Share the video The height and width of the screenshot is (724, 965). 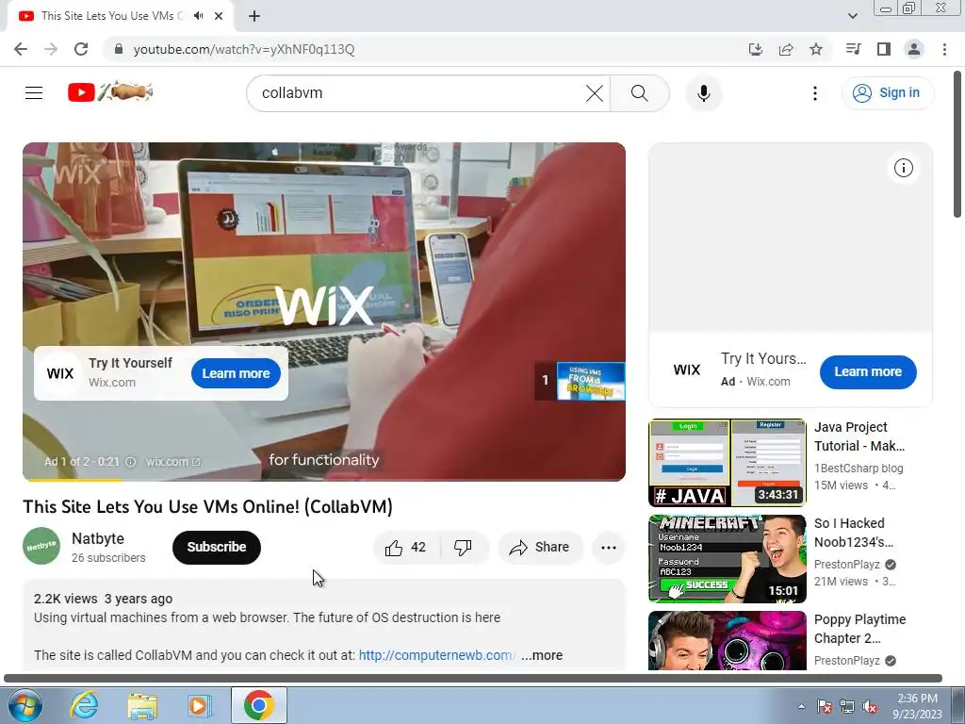(x=540, y=548)
